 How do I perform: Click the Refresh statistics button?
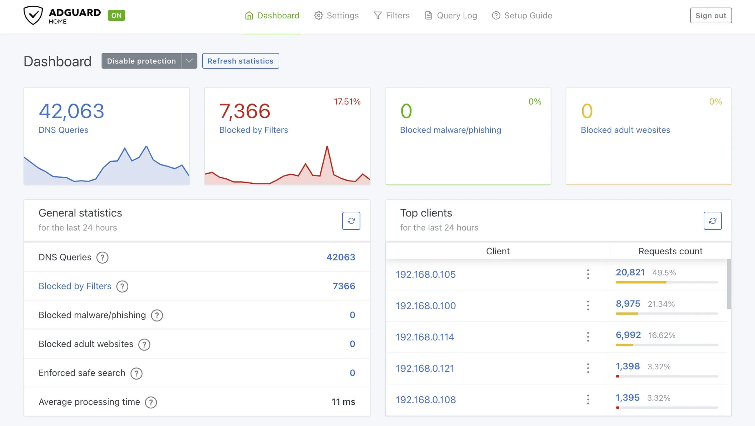pyautogui.click(x=241, y=61)
